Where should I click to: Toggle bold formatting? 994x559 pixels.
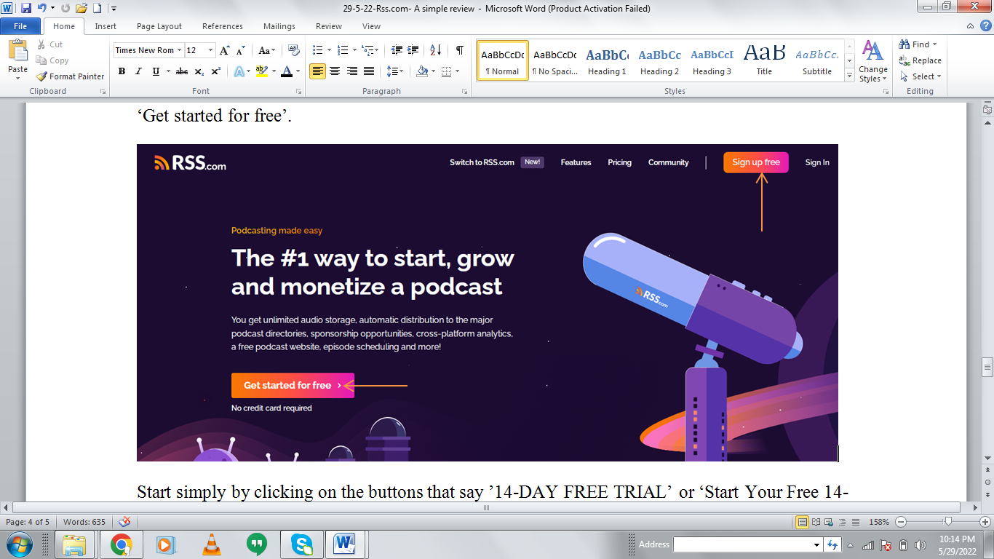pyautogui.click(x=122, y=71)
